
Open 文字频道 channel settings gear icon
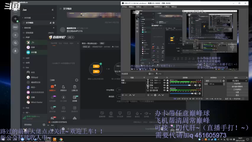click(x=54, y=23)
